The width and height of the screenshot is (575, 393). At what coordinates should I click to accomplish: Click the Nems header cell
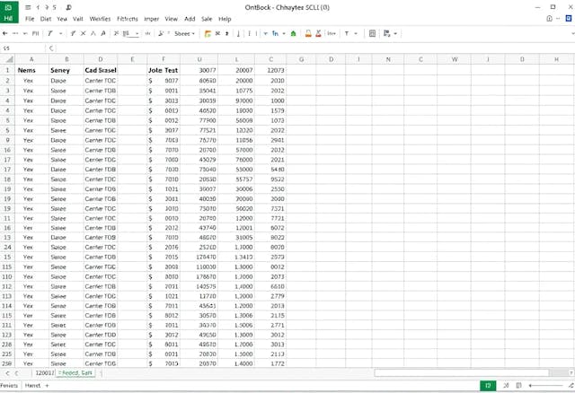(x=31, y=70)
